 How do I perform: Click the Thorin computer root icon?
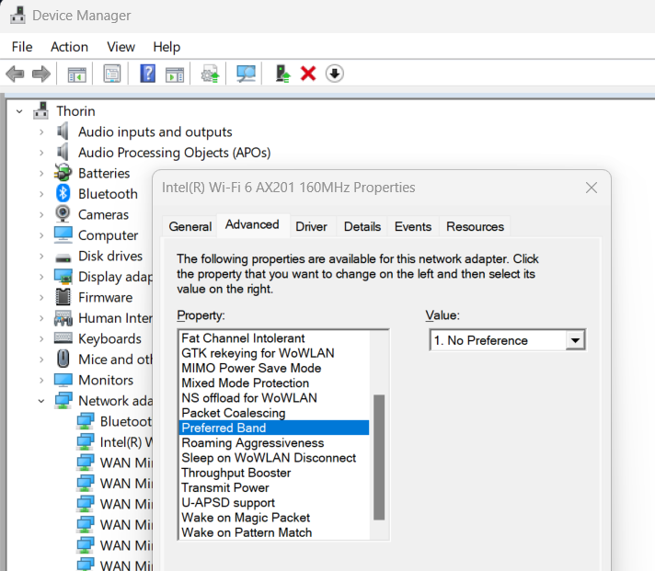(x=40, y=110)
